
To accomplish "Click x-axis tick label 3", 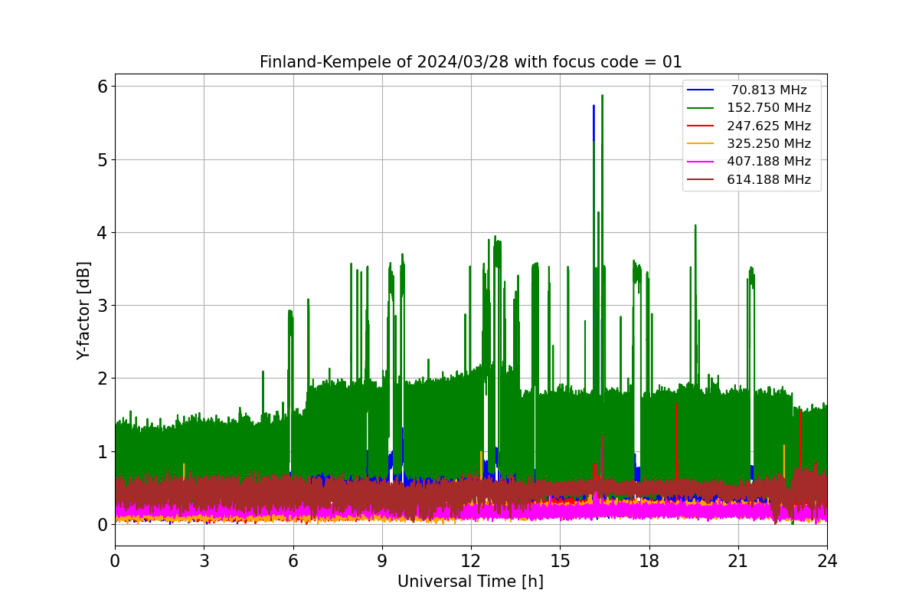I will [x=204, y=561].
